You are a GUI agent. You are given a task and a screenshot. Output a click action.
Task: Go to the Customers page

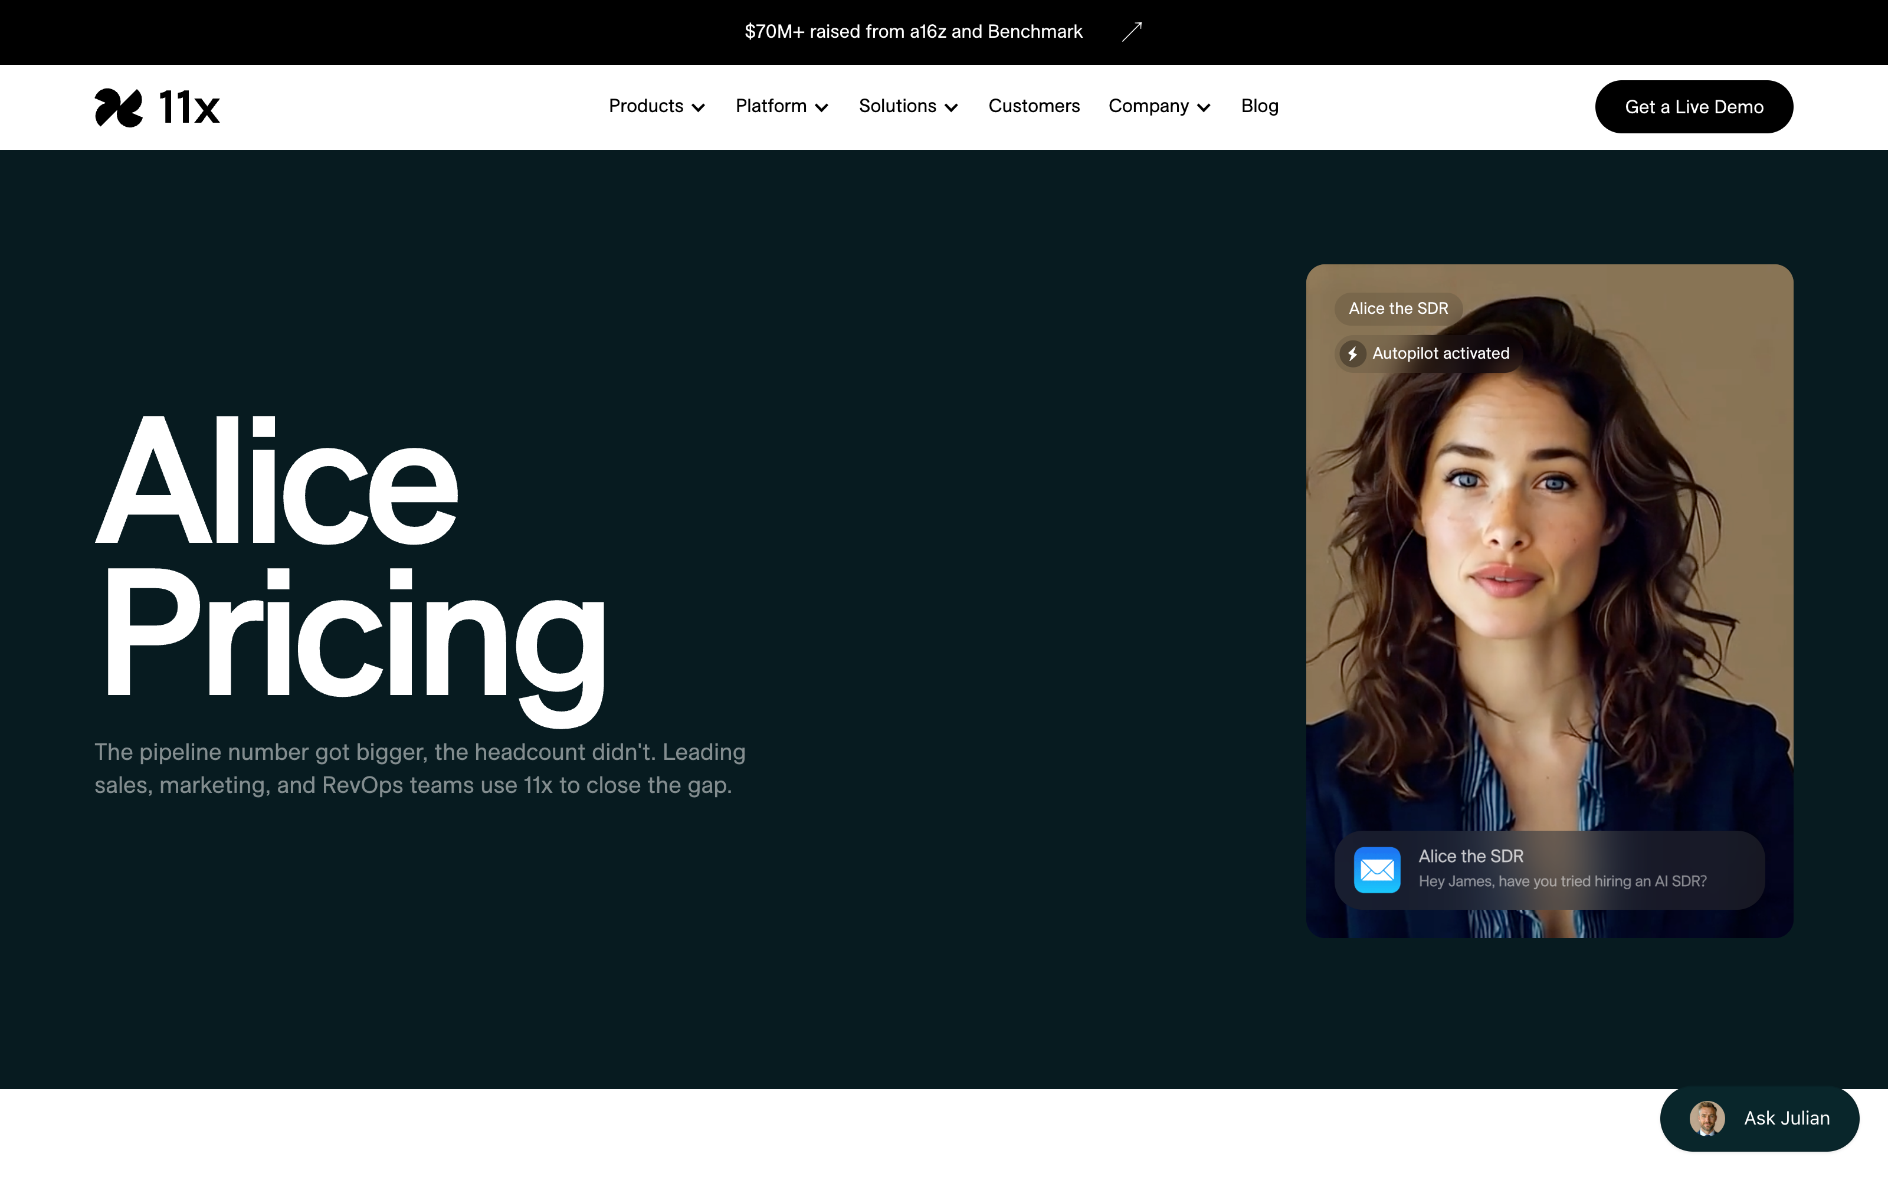tap(1034, 106)
